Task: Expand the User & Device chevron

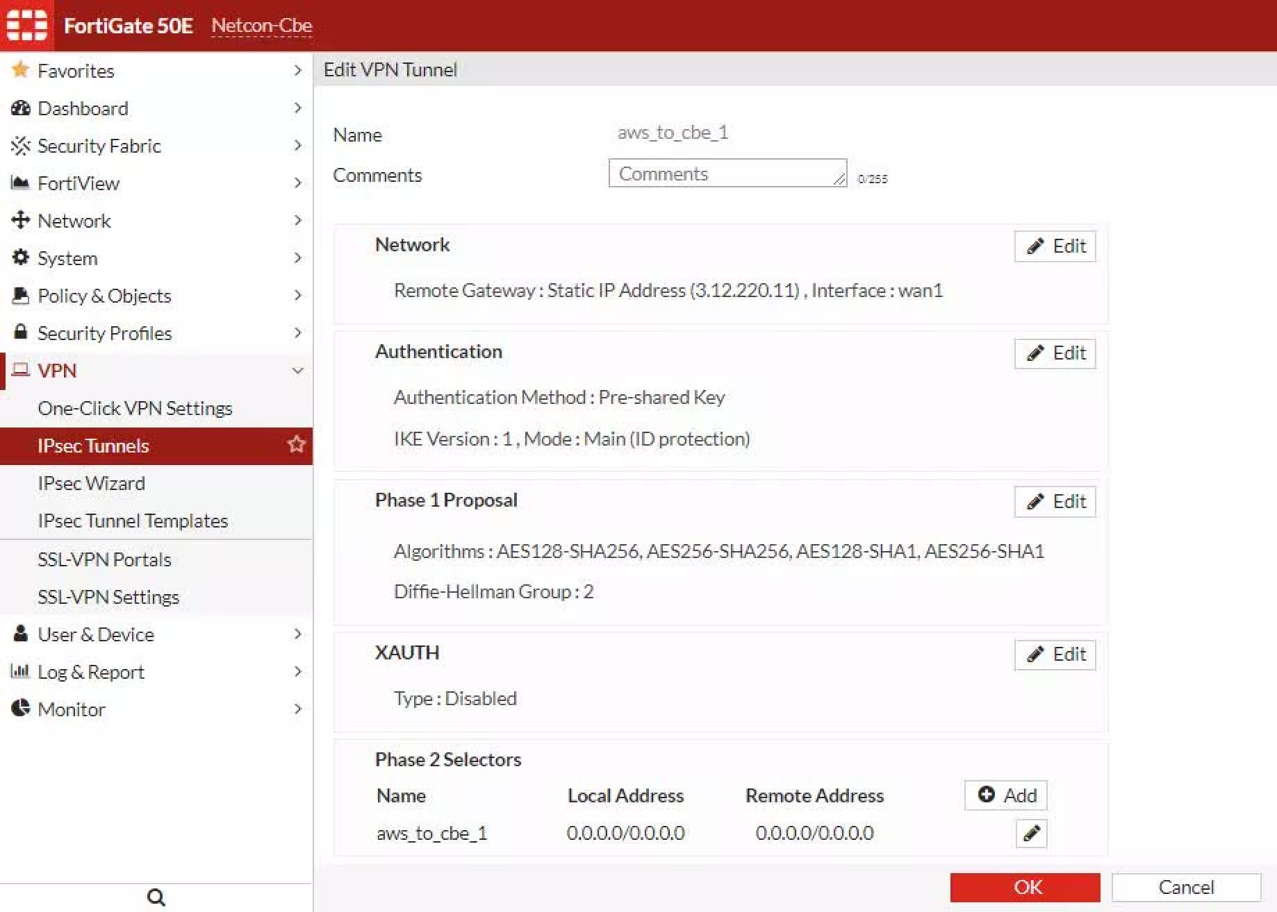Action: tap(297, 634)
